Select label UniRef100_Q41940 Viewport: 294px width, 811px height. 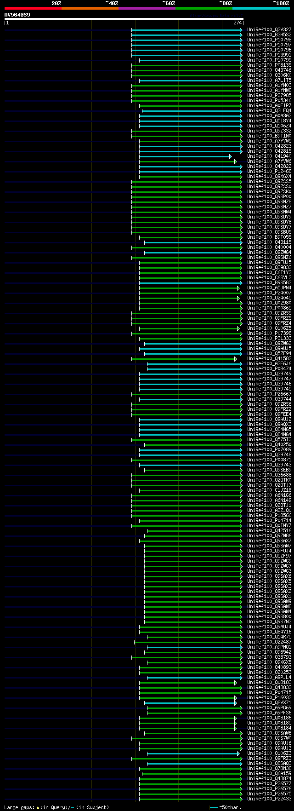[269, 156]
